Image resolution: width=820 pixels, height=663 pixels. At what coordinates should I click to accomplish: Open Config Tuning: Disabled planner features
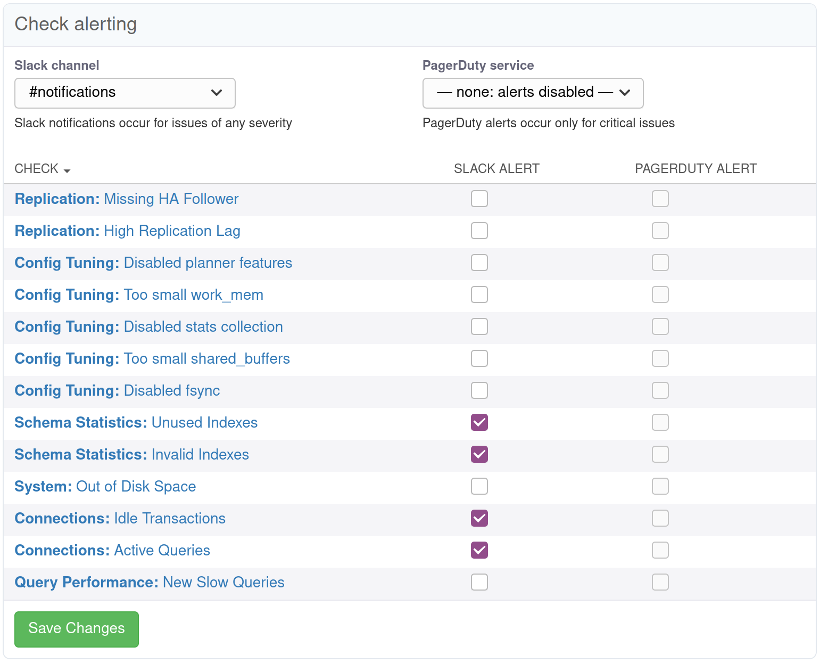pos(153,263)
